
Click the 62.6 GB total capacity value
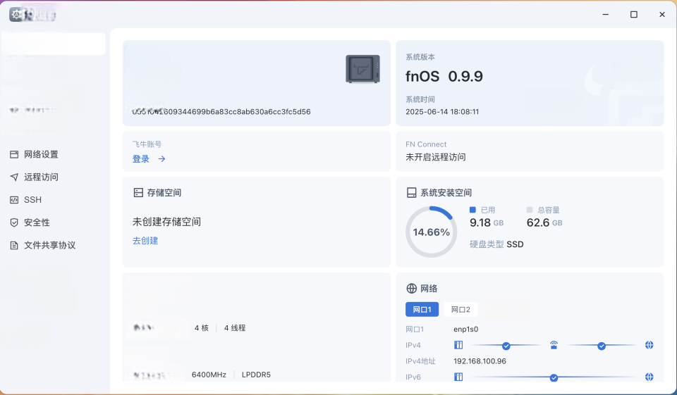point(544,222)
